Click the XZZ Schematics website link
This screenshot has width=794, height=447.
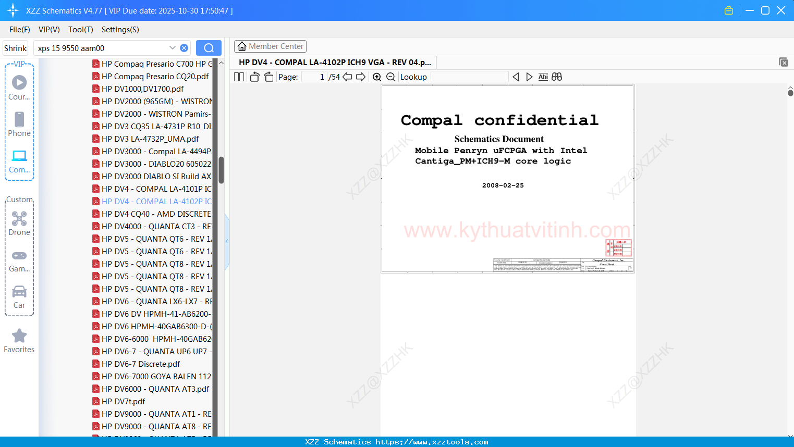click(432, 442)
